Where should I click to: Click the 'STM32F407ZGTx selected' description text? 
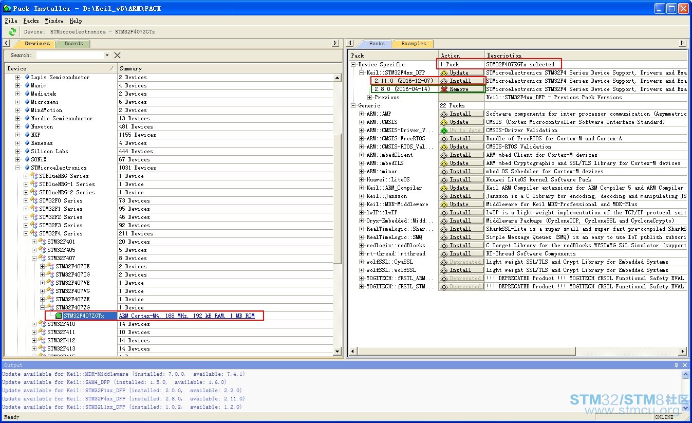coord(520,64)
